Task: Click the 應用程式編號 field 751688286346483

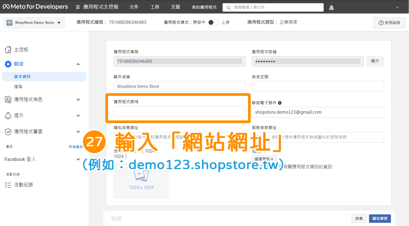Action: 180,61
